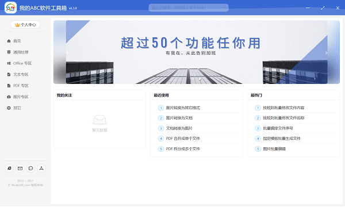345x207 pixels.
Task: Click the 2013 – 2021 year text
Action: tap(25, 181)
